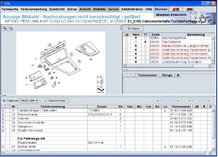Image resolution: width=218 pixels, height=157 pixels.
Task: Click the Übernehmen button
Action: [x=55, y=101]
